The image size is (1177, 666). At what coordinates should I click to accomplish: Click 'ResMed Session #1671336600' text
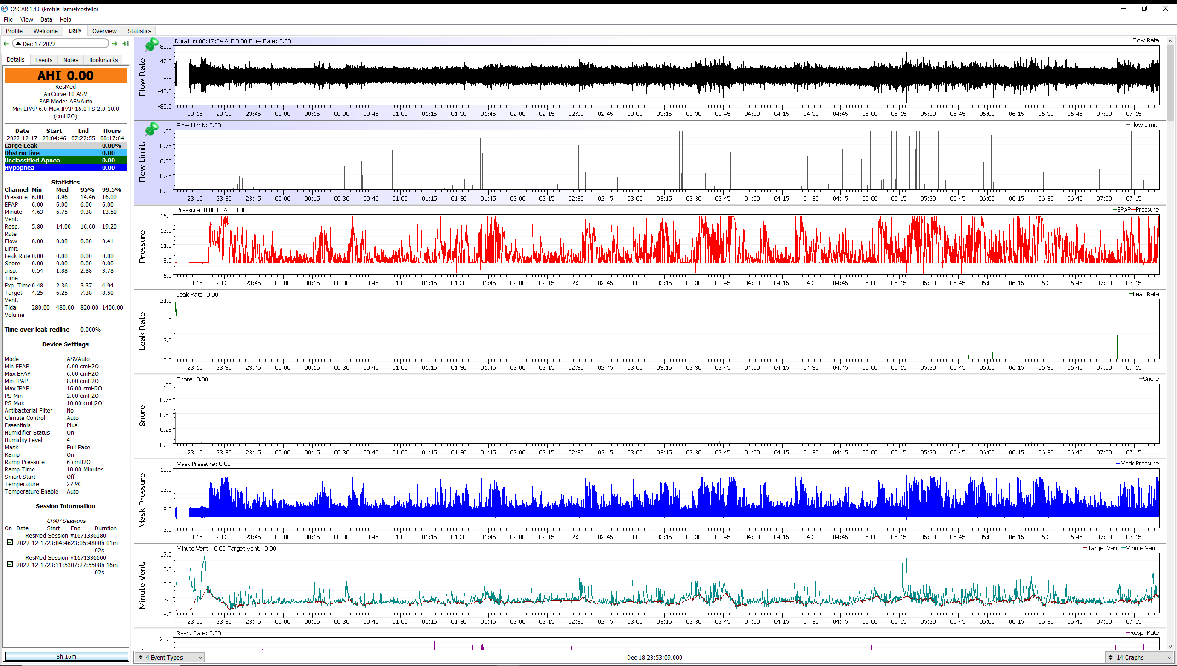click(65, 557)
